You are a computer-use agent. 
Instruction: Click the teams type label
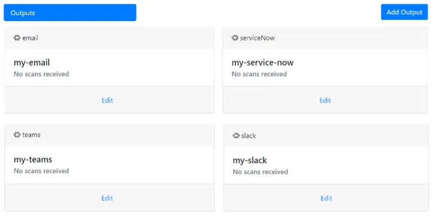point(31,135)
